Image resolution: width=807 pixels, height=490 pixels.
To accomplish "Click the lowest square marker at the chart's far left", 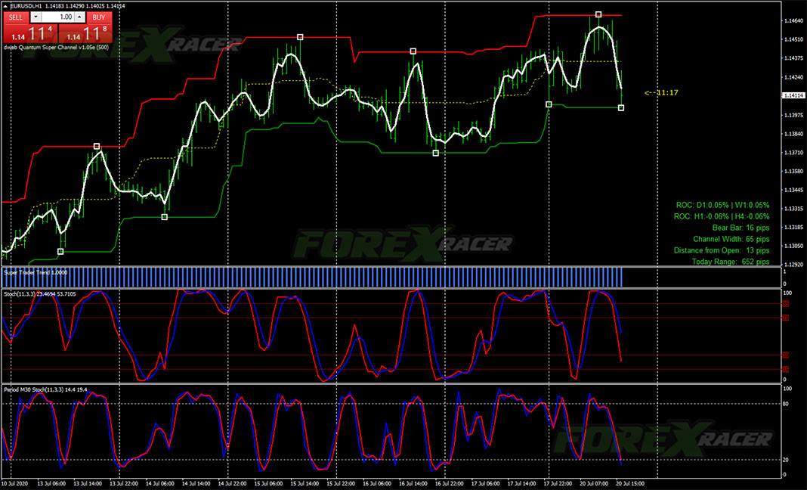I will (x=60, y=251).
